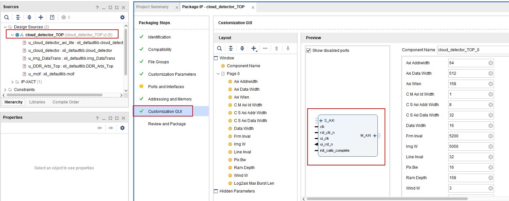Search in the Layout toolbar
Screen dimensions: 509x201
coord(220,48)
